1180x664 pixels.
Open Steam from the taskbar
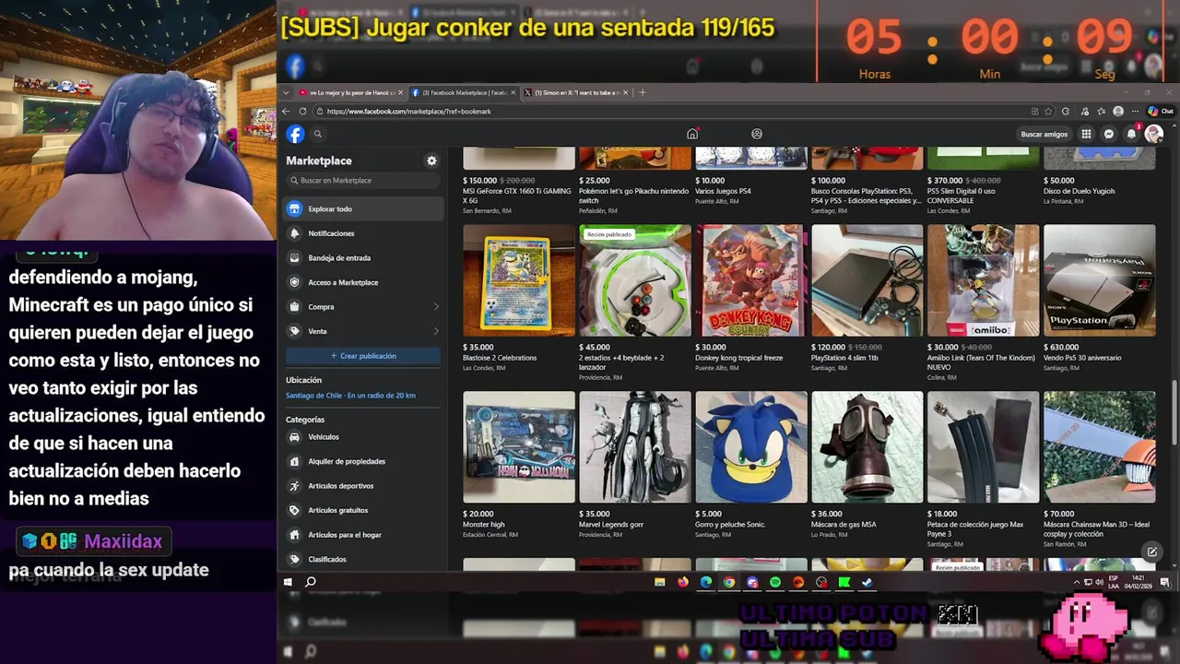pos(867,582)
